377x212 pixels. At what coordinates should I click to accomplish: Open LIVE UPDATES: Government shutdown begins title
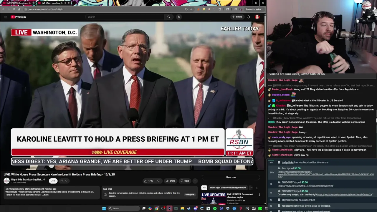coord(240,196)
